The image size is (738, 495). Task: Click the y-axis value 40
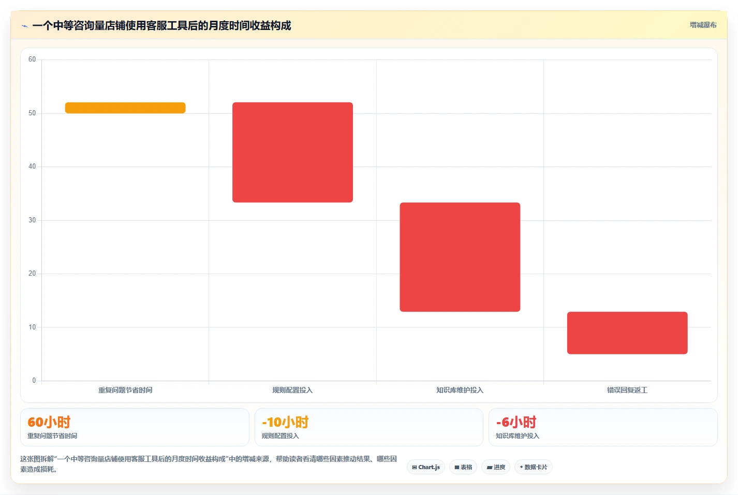32,167
